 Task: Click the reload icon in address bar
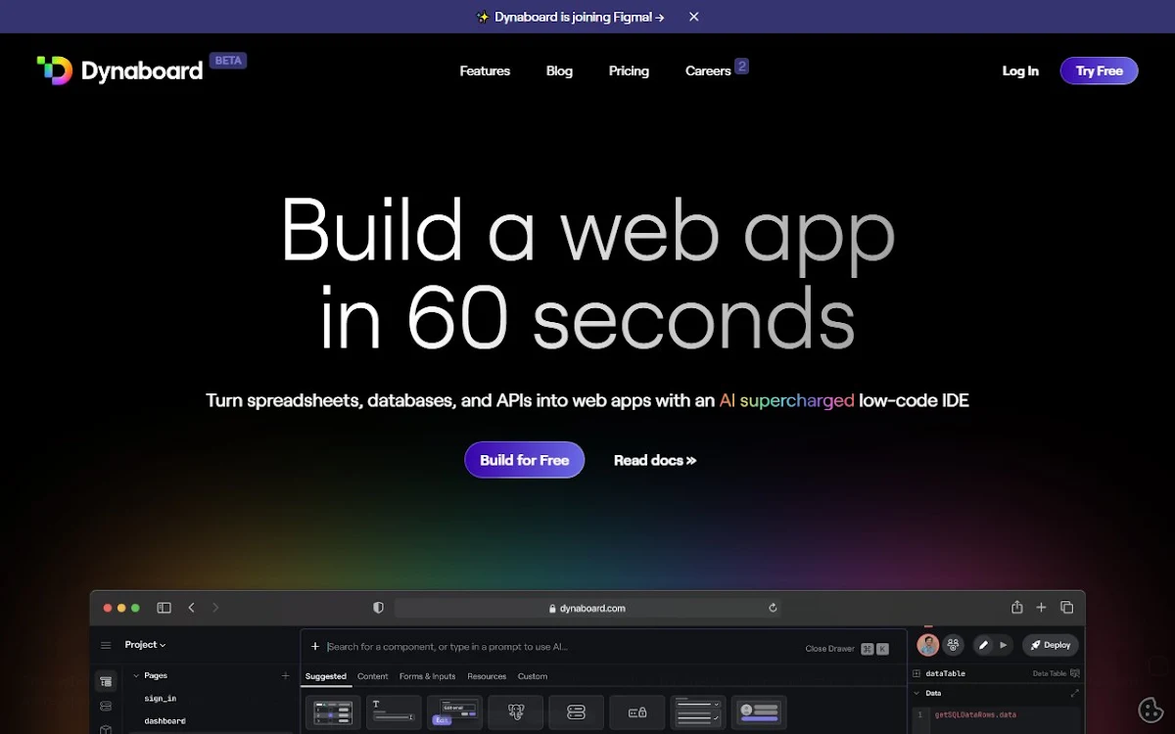[773, 608]
